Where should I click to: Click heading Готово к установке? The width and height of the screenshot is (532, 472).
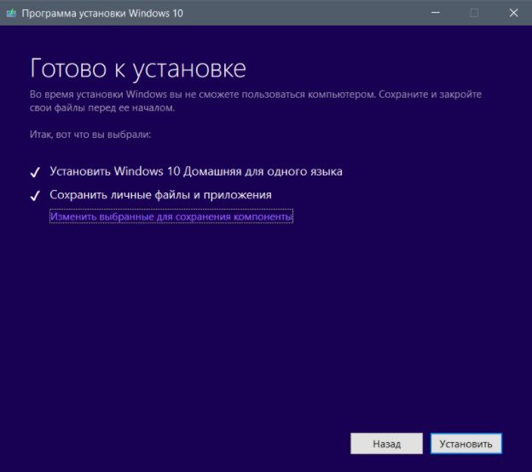(138, 69)
